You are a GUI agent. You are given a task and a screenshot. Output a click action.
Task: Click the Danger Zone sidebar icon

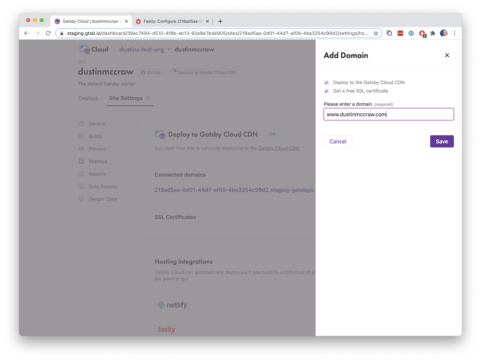(x=81, y=199)
